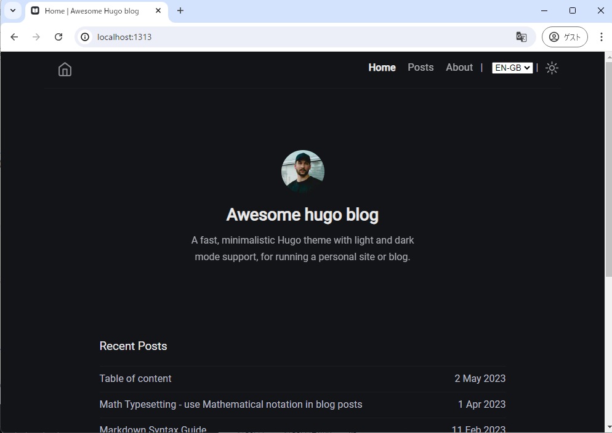View site information icon in address bar
This screenshot has height=433, width=612.
[x=85, y=37]
